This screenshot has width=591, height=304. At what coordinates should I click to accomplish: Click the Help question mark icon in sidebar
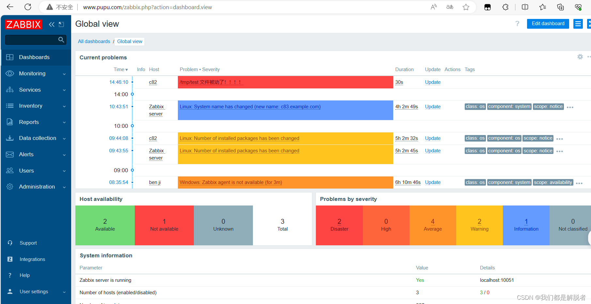pyautogui.click(x=10, y=275)
